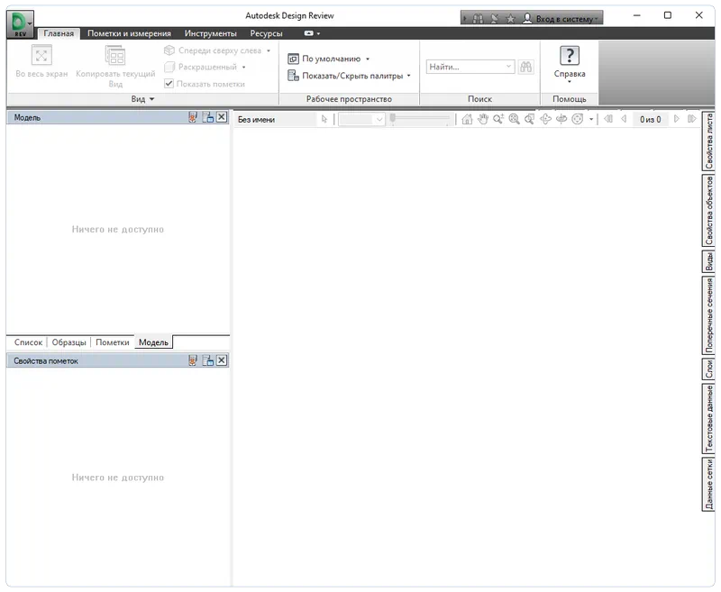This screenshot has height=592, width=721.
Task: Click the satellite dish communication icon in title bar
Action: click(494, 19)
